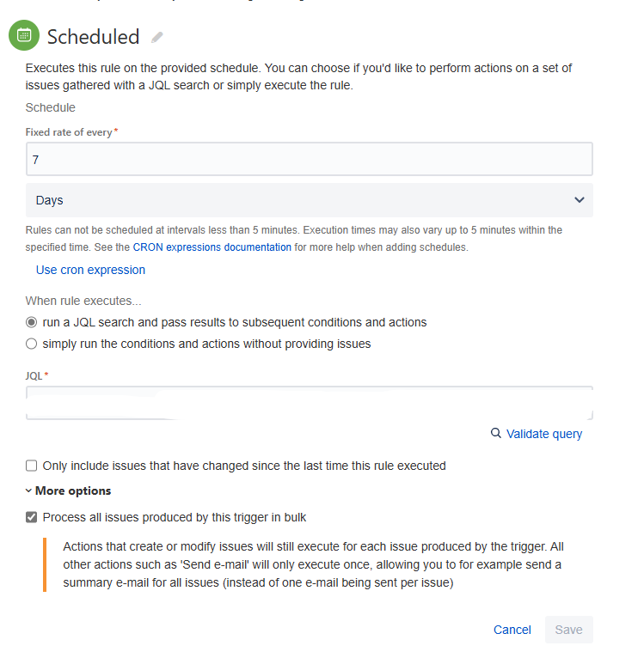Screen dimensions: 644x658
Task: Open CRON expressions documentation link
Action: coord(212,247)
